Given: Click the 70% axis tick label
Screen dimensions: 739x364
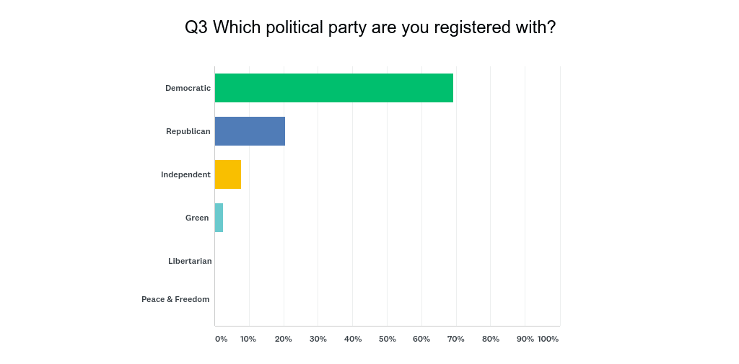Looking at the screenshot, I should coord(455,339).
